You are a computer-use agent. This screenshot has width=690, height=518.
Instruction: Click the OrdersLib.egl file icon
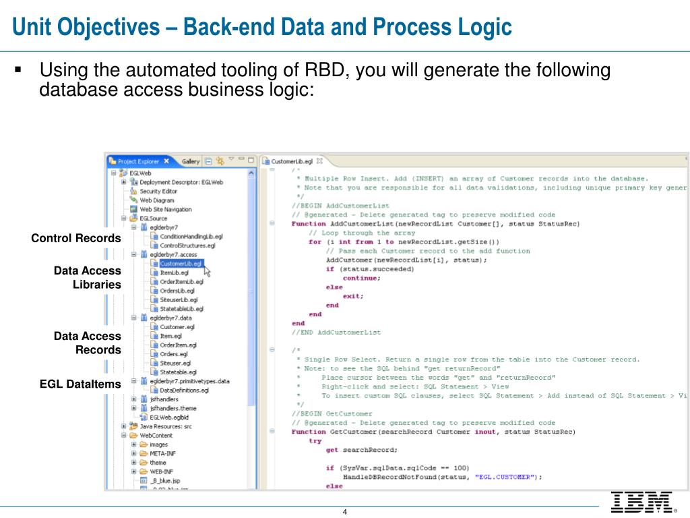point(154,291)
